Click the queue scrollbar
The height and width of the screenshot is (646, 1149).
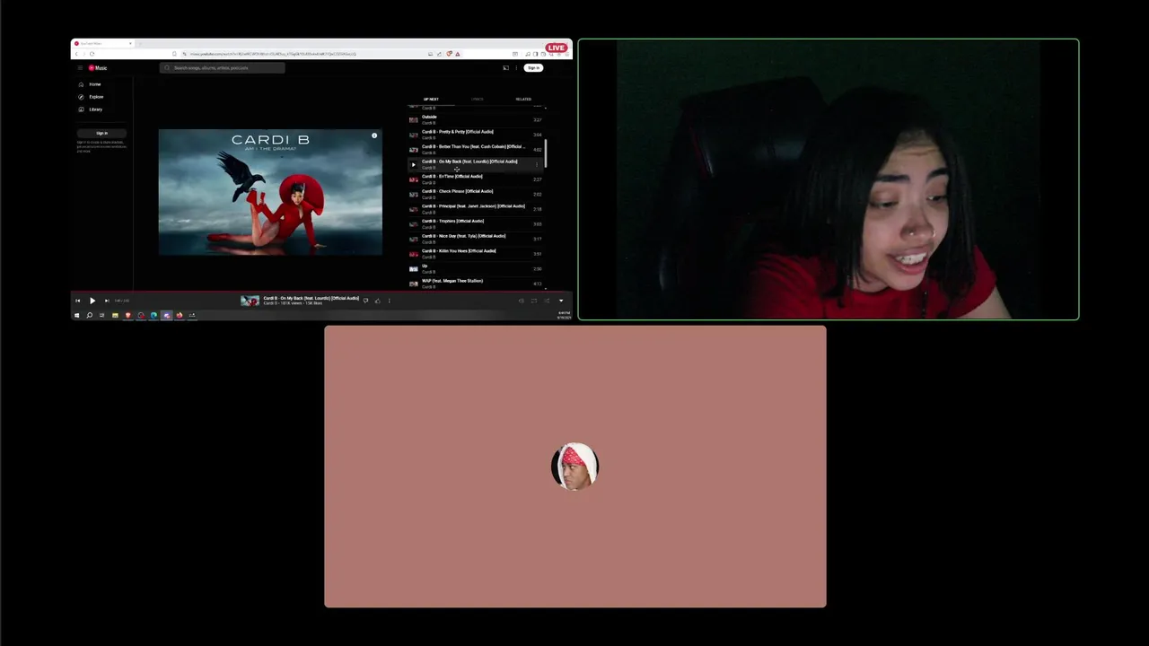click(x=546, y=153)
